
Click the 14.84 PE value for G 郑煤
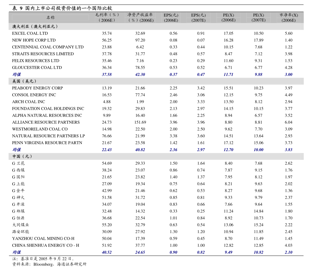(x=258, y=211)
